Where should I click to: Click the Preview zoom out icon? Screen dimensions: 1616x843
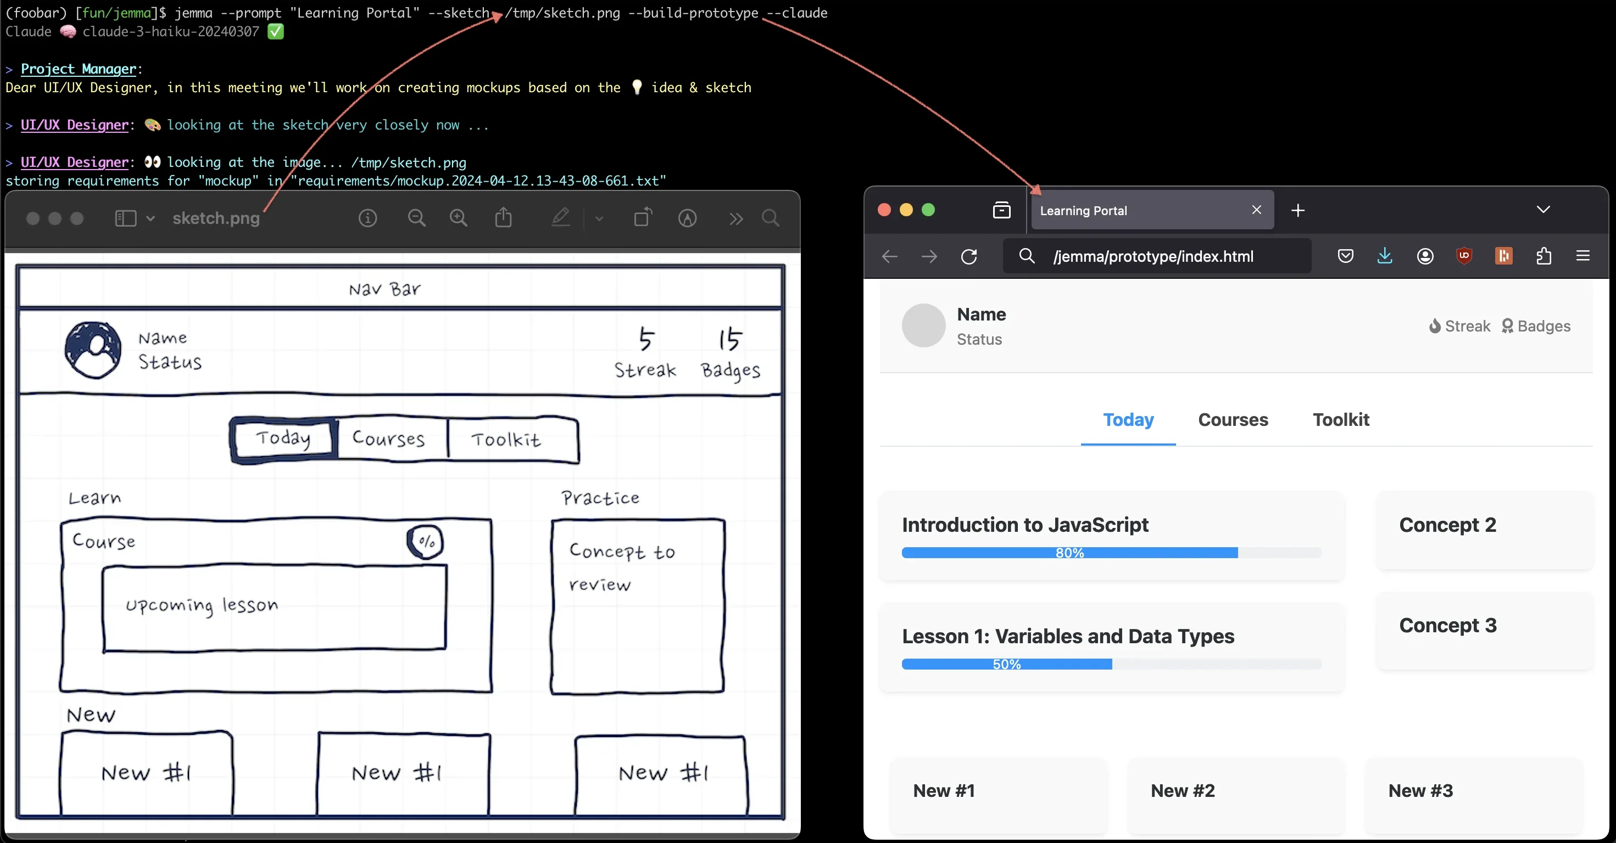point(416,218)
